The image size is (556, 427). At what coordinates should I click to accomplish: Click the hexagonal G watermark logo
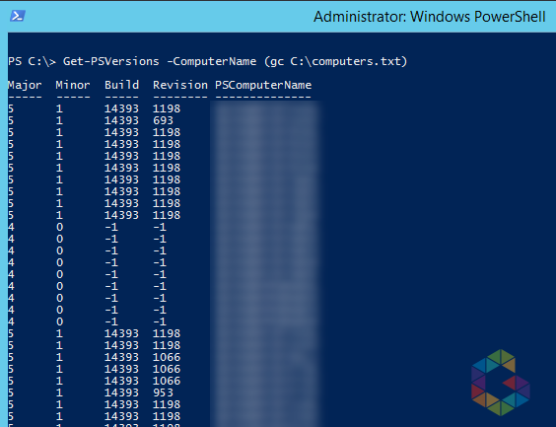501,383
